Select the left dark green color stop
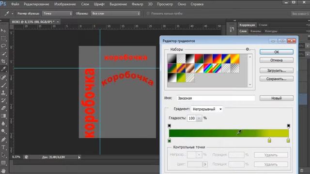 coord(169,140)
